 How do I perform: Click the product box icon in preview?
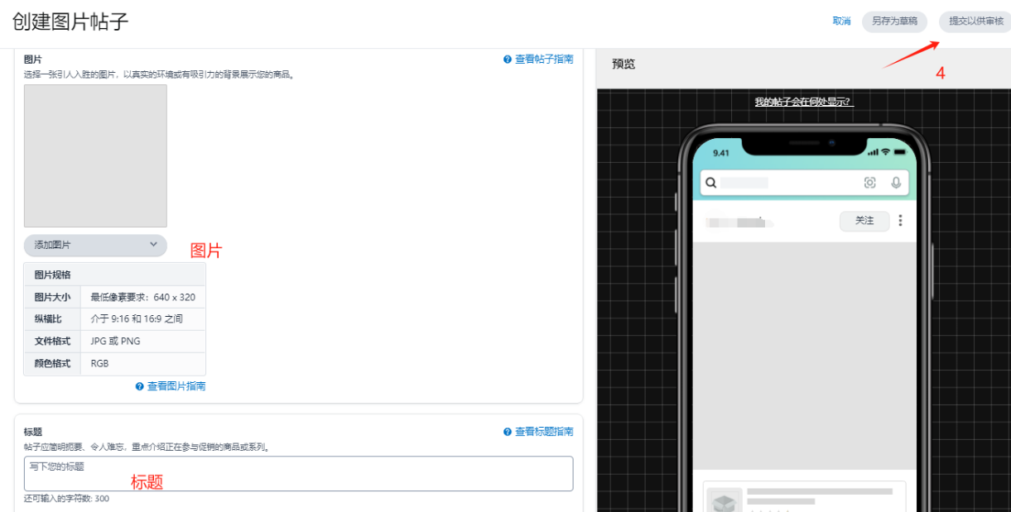tap(725, 502)
